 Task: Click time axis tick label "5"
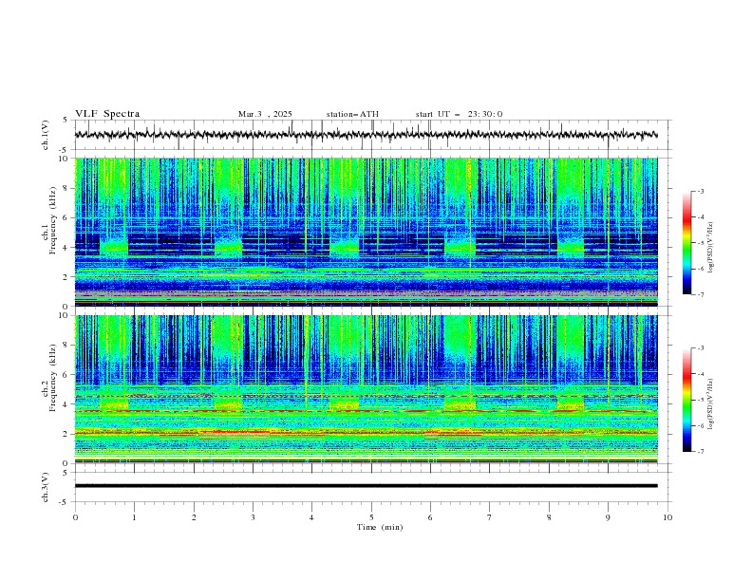tap(371, 517)
